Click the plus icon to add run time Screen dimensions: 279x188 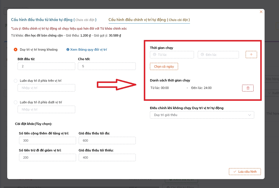(251, 55)
